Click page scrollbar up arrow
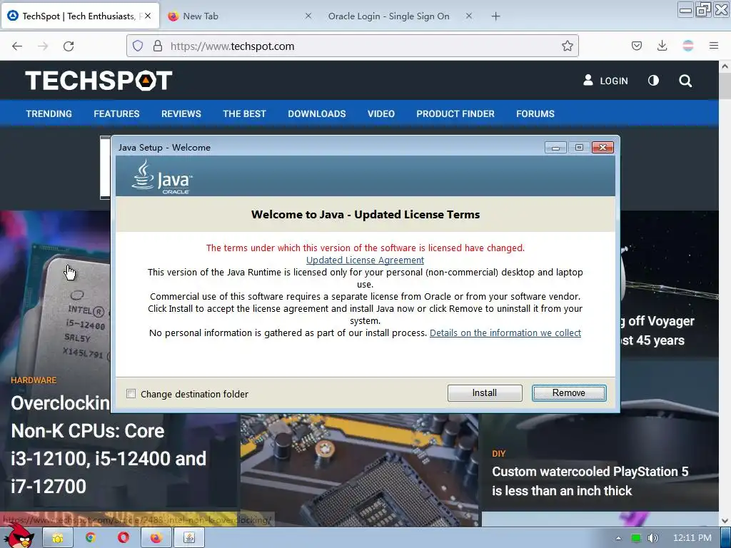Viewport: 731px width, 548px height. [725, 66]
